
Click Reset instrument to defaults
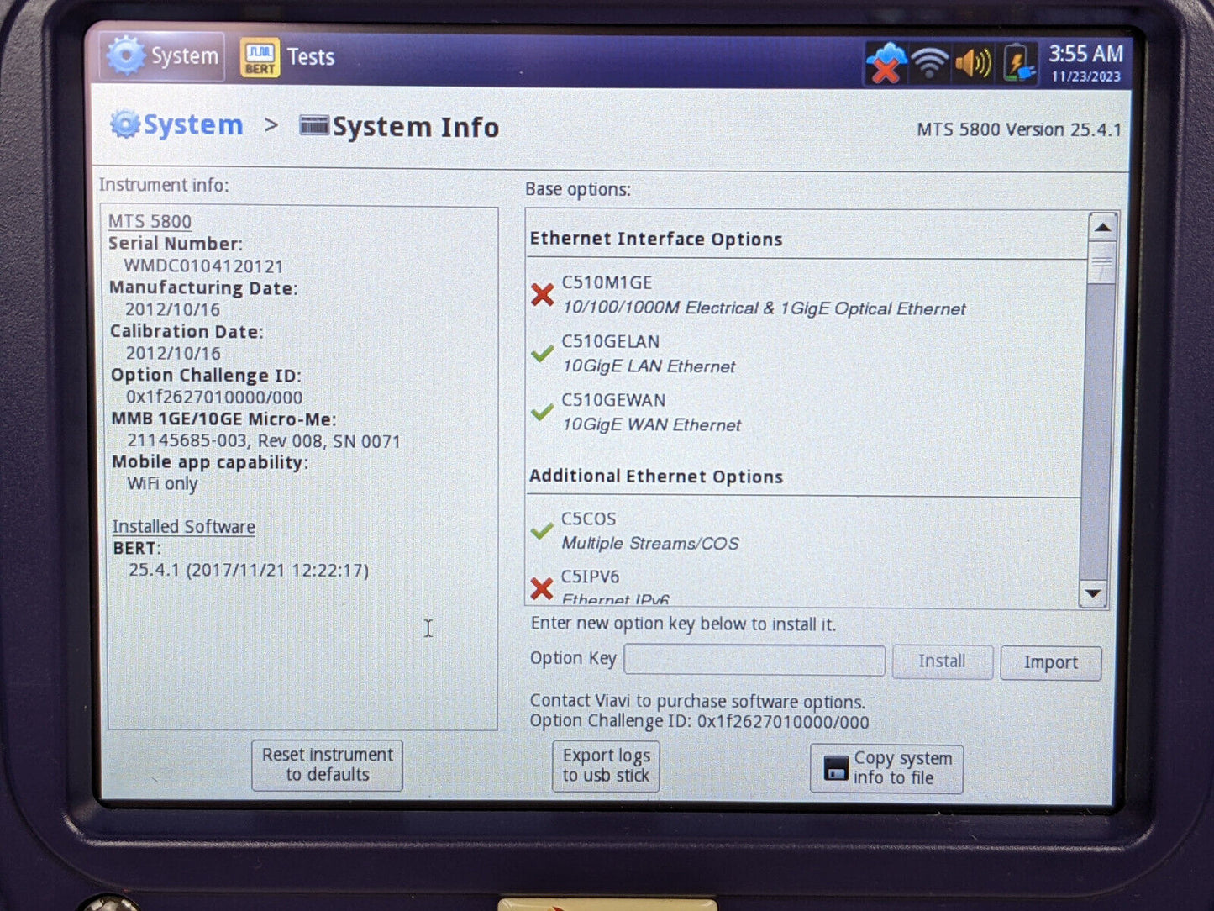coord(327,765)
